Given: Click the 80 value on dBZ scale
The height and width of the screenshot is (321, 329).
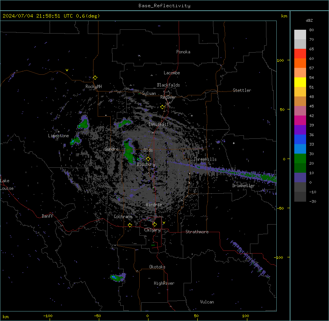Looking at the screenshot, I should point(311,30).
